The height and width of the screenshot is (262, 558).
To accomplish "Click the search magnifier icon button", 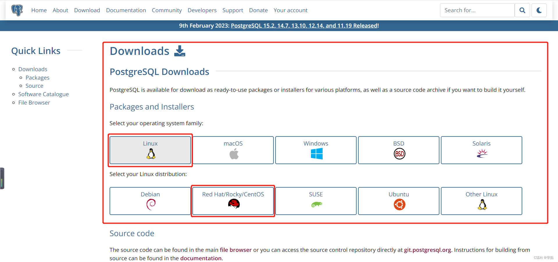I will (x=522, y=10).
